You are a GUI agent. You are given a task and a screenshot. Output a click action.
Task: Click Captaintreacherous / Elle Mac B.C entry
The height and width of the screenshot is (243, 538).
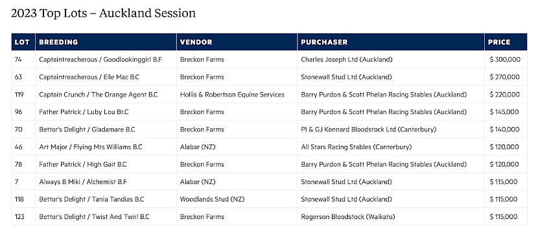click(89, 77)
